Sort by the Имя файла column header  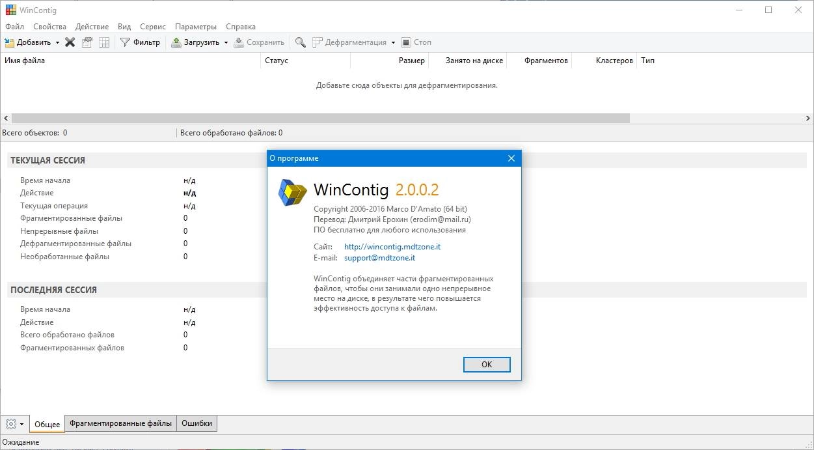coord(130,61)
